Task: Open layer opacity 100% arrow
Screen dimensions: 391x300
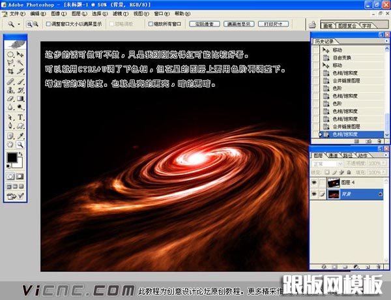Action: coord(384,164)
